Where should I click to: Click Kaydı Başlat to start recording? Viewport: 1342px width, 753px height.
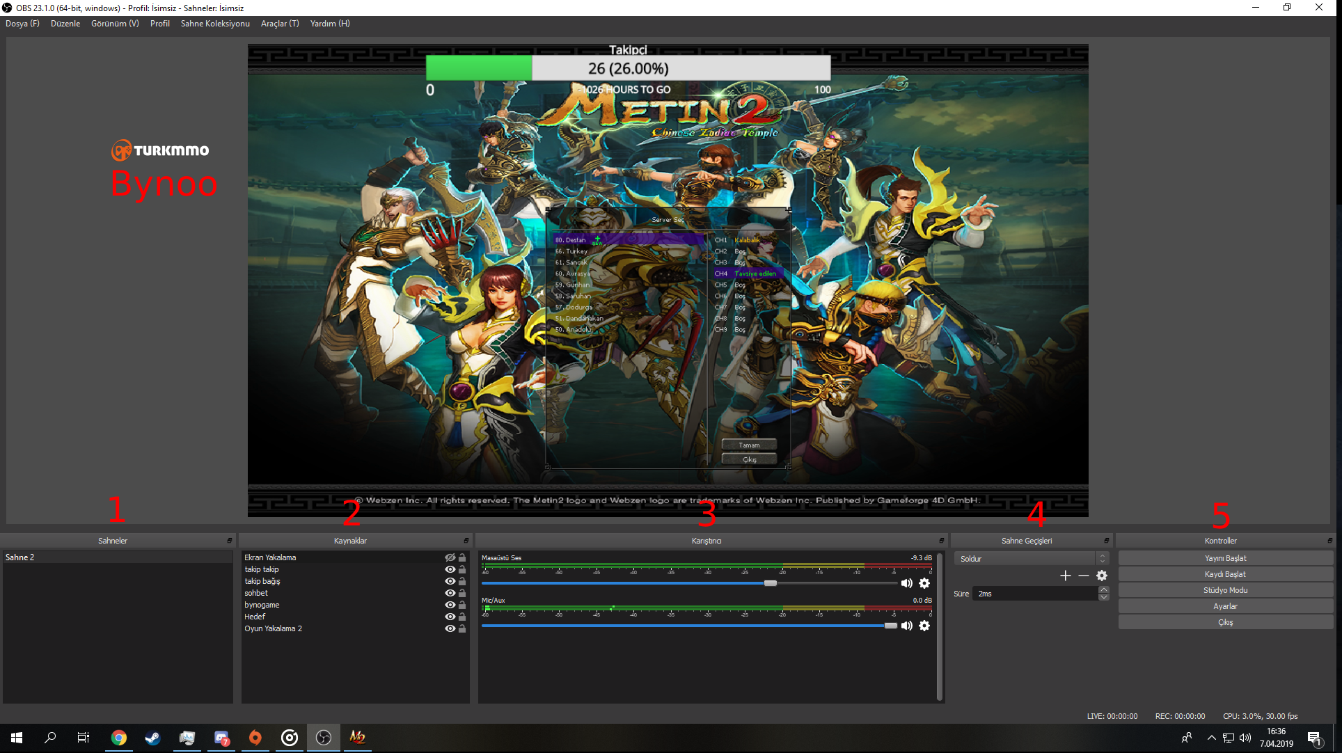tap(1225, 574)
